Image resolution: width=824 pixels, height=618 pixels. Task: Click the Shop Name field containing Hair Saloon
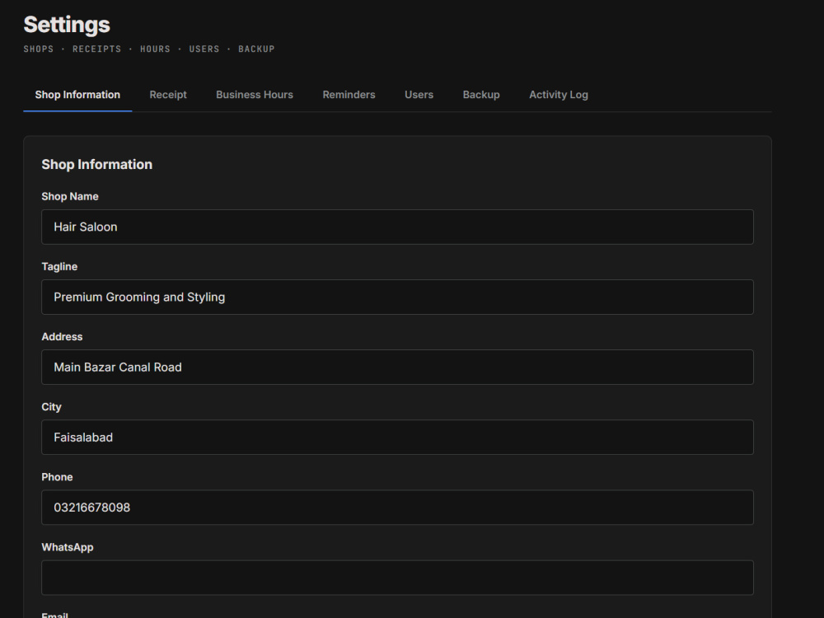click(x=397, y=227)
